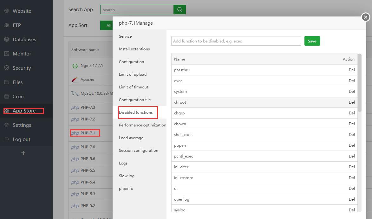Click the Databases stack icon

[7, 39]
